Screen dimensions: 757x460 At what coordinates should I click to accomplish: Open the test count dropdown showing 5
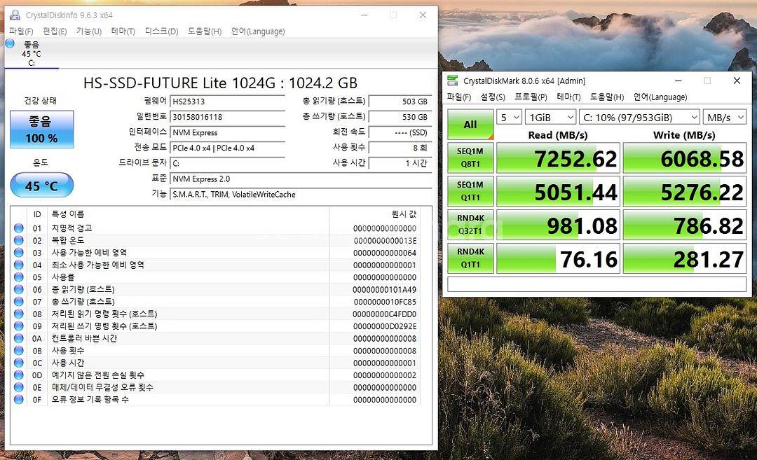[510, 117]
